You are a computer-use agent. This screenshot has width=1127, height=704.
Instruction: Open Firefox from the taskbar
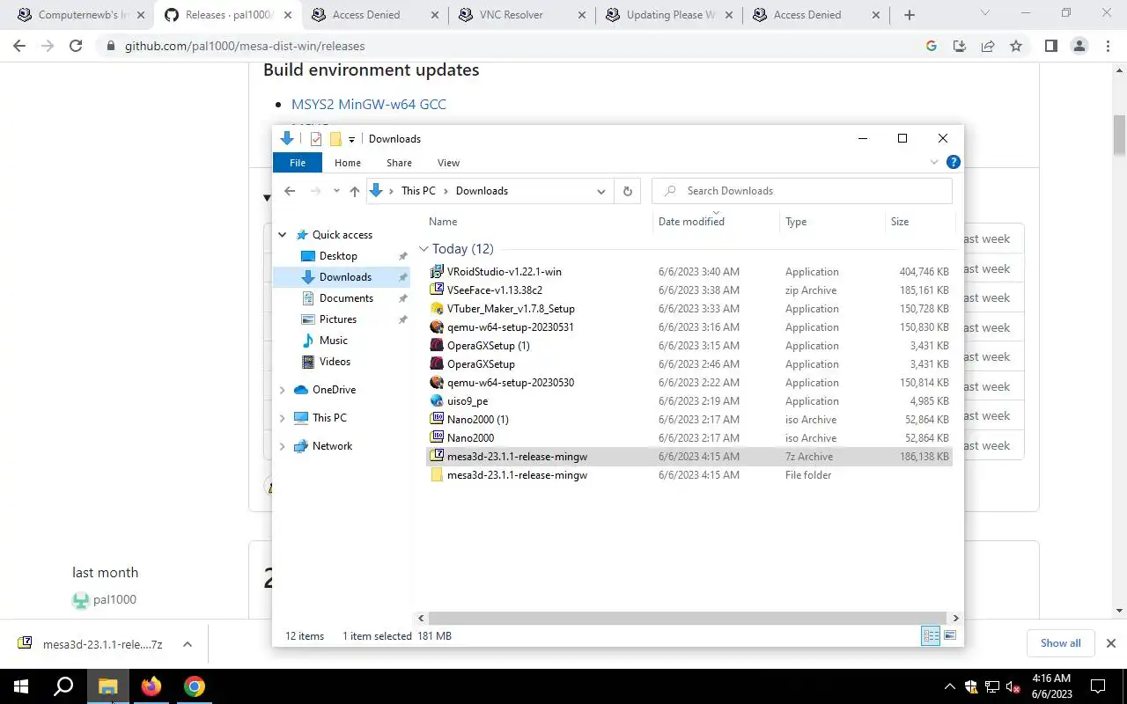(151, 686)
